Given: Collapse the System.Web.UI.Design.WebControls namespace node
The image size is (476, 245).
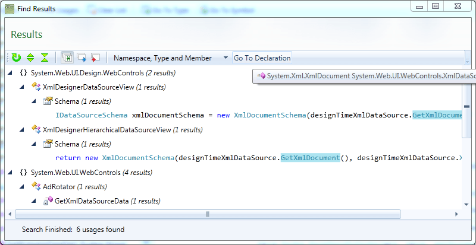Looking at the screenshot, I should (10, 73).
